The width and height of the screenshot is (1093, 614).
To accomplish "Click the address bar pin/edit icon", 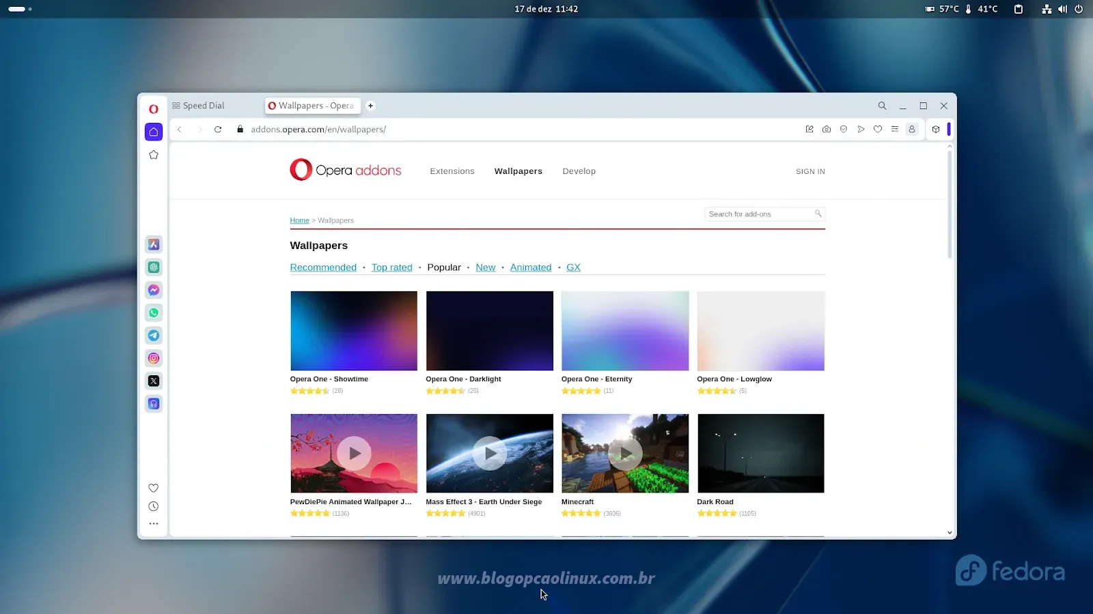I will point(810,129).
